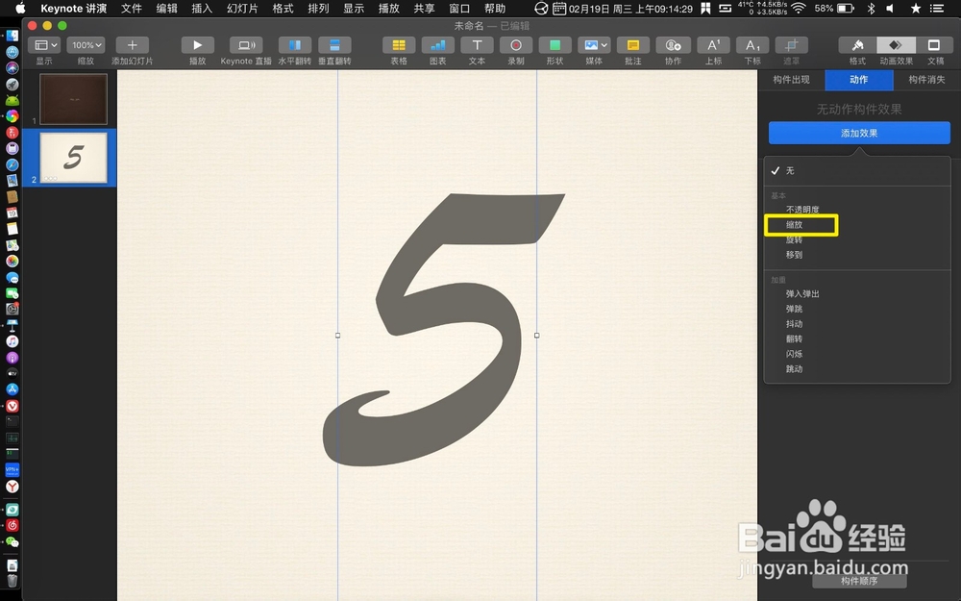Viewport: 961px width, 601px height.
Task: Open the Keynote 讲演 app menu
Action: (x=74, y=9)
